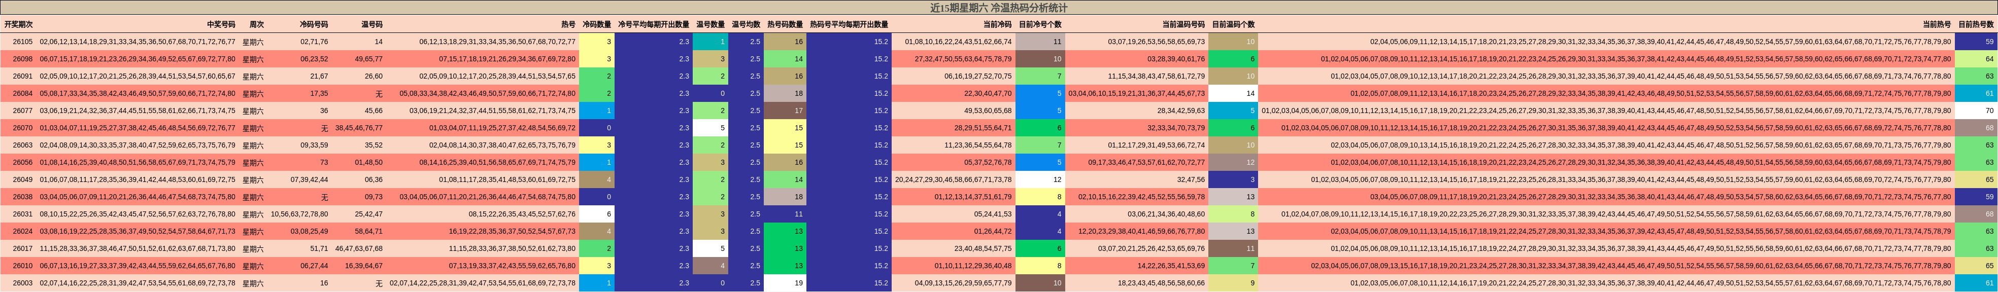Click the 温号码 column header
This screenshot has height=292, width=1998.
pyautogui.click(x=371, y=25)
